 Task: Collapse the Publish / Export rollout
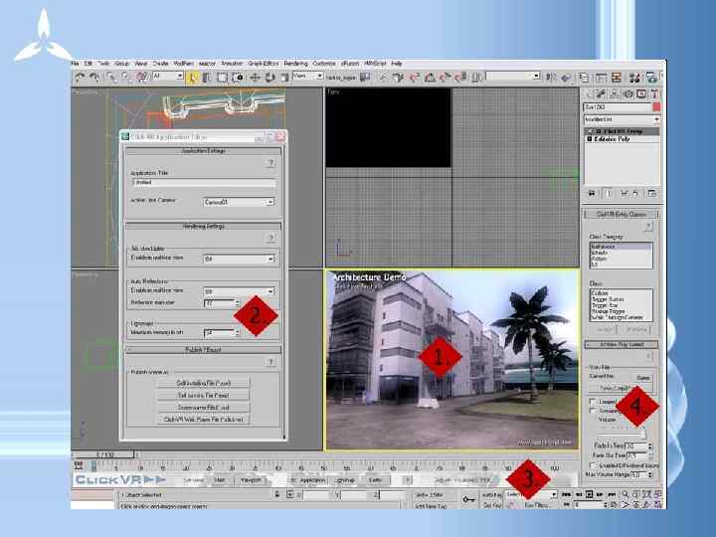(x=203, y=350)
